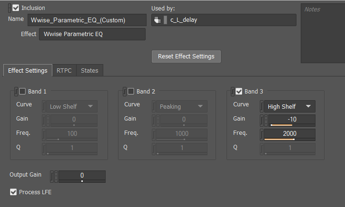Click the link indicator next to Inclusion
This screenshot has height=207, width=345.
tap(10, 8)
